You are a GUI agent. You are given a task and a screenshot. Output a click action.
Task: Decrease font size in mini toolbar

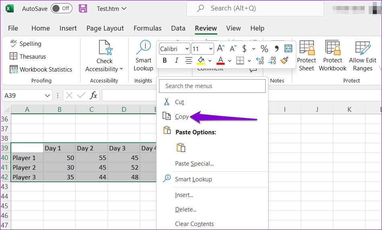coord(233,49)
